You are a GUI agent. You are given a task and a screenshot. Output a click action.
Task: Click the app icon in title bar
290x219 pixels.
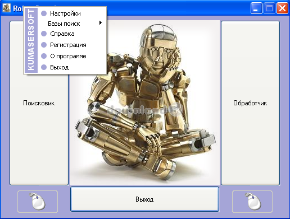[7, 8]
